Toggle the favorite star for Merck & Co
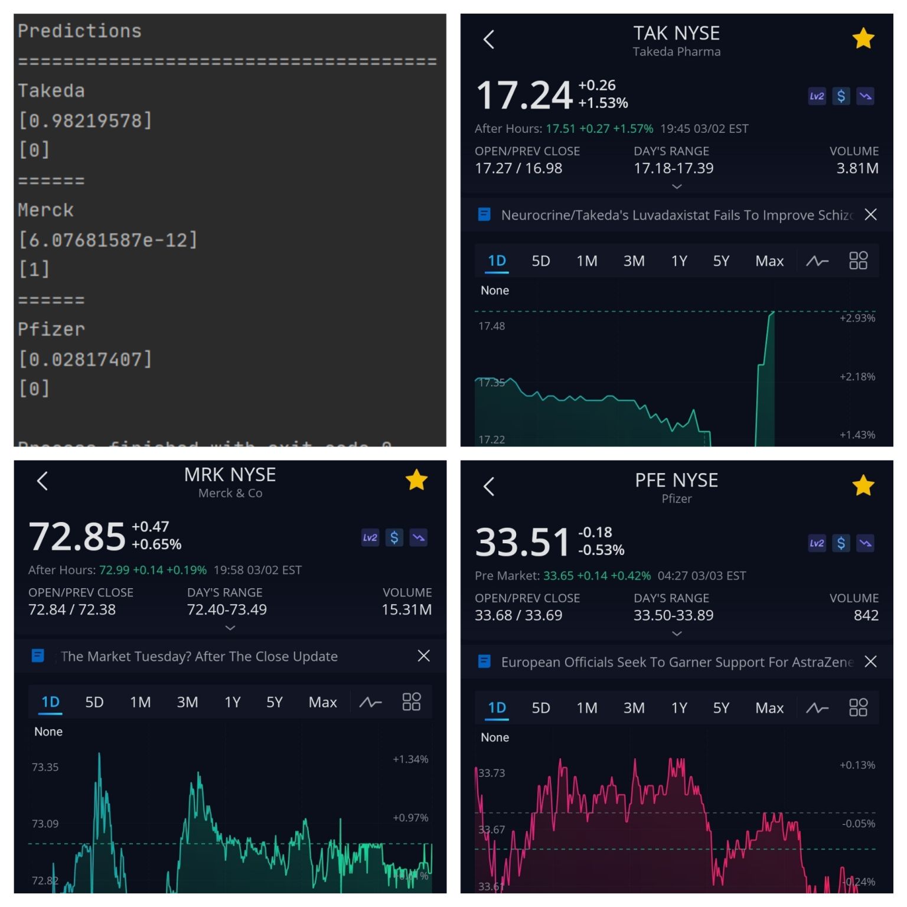Screen dimensions: 907x907 [x=416, y=480]
